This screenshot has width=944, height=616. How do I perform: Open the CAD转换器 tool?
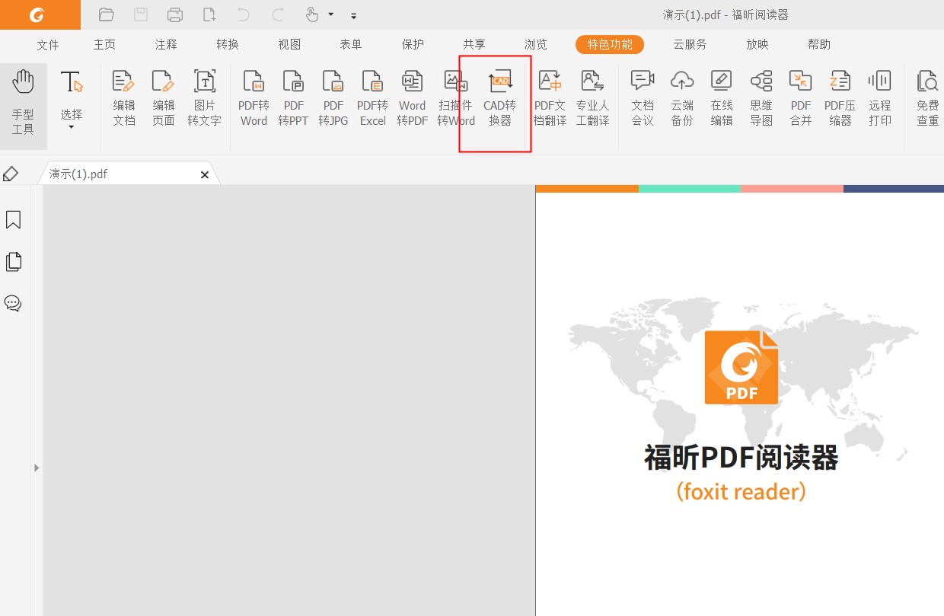click(x=500, y=99)
